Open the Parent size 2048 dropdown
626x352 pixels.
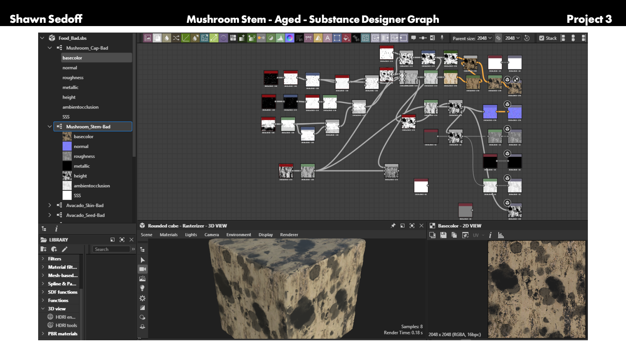[x=484, y=38]
